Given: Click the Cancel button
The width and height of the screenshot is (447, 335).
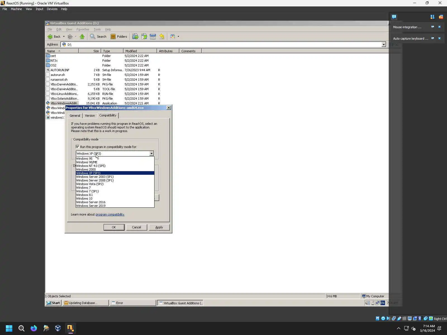Looking at the screenshot, I should pyautogui.click(x=136, y=227).
